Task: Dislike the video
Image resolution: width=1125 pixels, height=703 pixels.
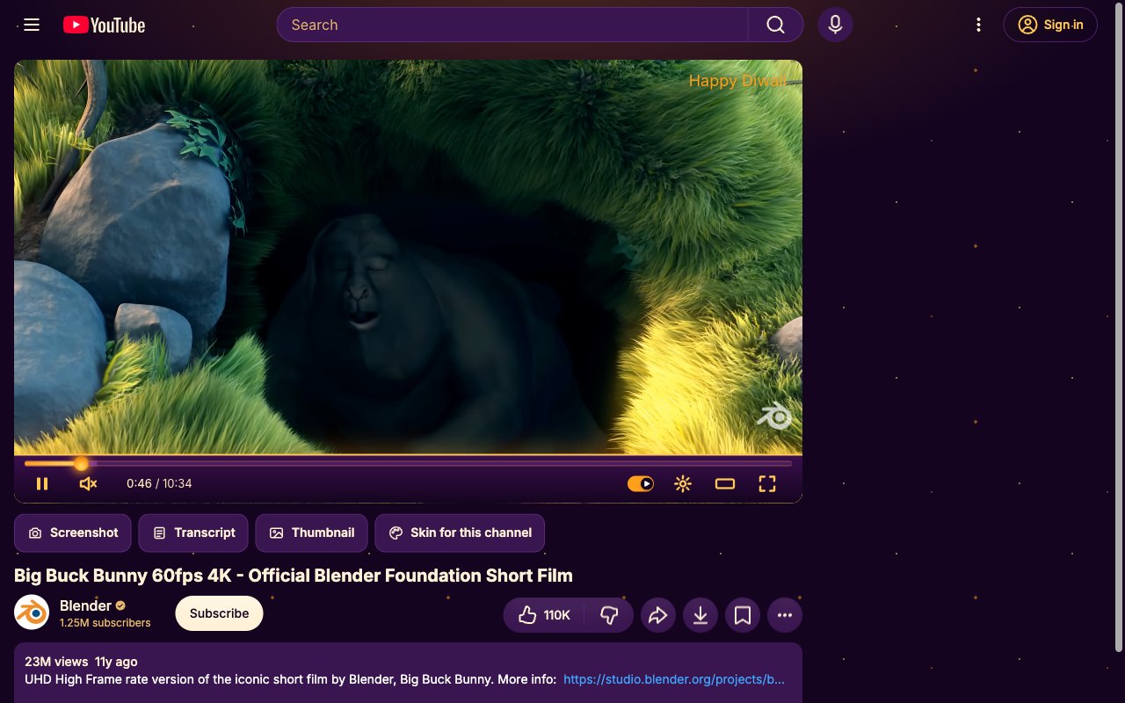Action: pos(609,615)
